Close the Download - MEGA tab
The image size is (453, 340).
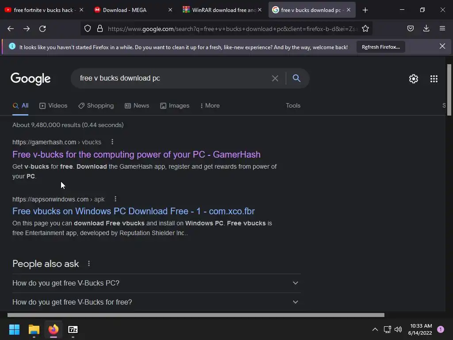tap(170, 10)
